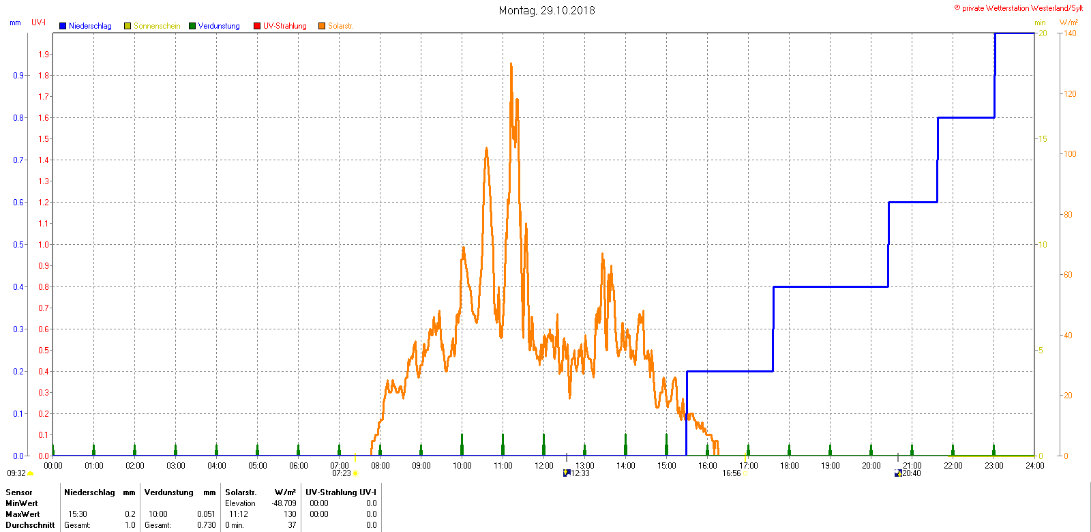Click the blue mm axis unit label
Image resolution: width=1091 pixels, height=532 pixels.
[15, 23]
